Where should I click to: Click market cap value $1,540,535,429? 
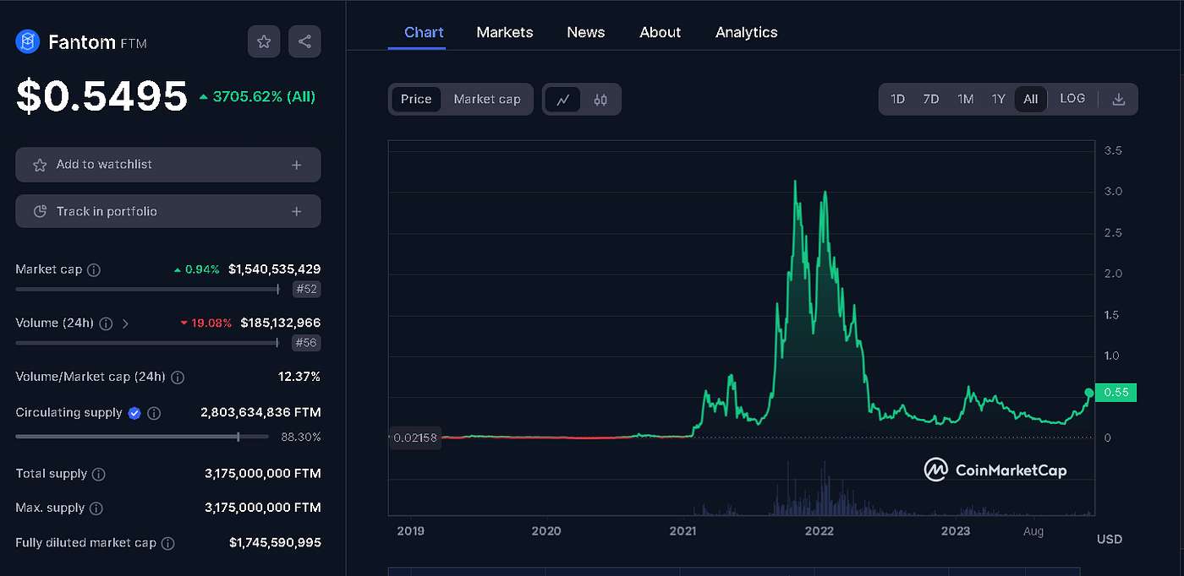pos(275,269)
